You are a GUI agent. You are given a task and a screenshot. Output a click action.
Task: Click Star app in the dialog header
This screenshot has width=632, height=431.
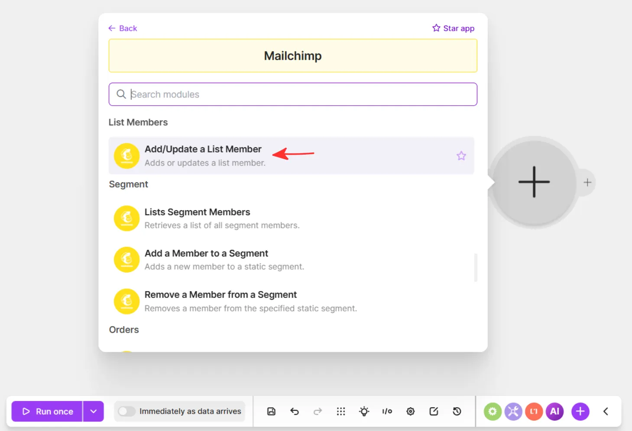pyautogui.click(x=453, y=28)
